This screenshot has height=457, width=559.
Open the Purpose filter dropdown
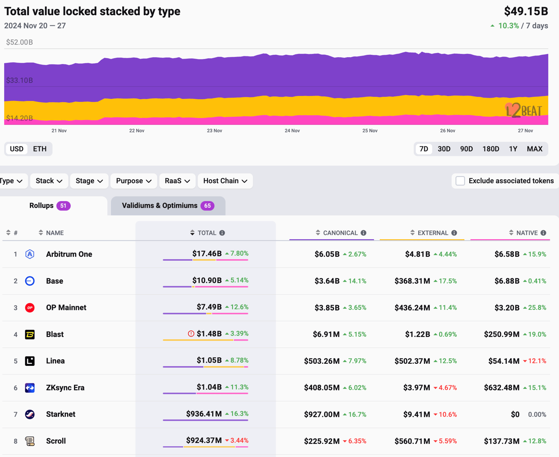pyautogui.click(x=134, y=181)
